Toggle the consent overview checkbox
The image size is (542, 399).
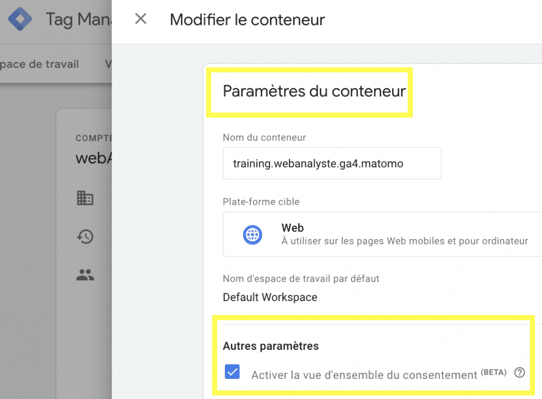coord(232,372)
